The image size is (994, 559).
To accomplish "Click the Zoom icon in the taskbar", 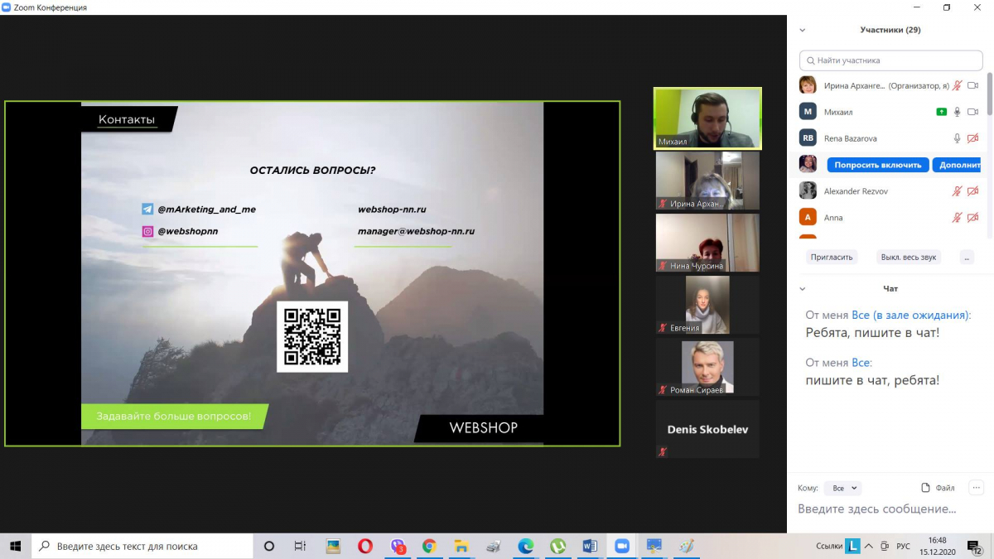I will tap(622, 546).
